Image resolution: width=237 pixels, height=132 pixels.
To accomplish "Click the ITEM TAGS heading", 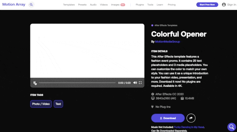I will (36, 95).
